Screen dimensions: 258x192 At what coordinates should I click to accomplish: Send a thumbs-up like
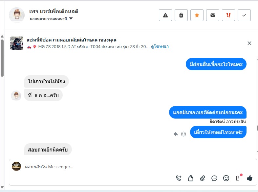coord(249,178)
